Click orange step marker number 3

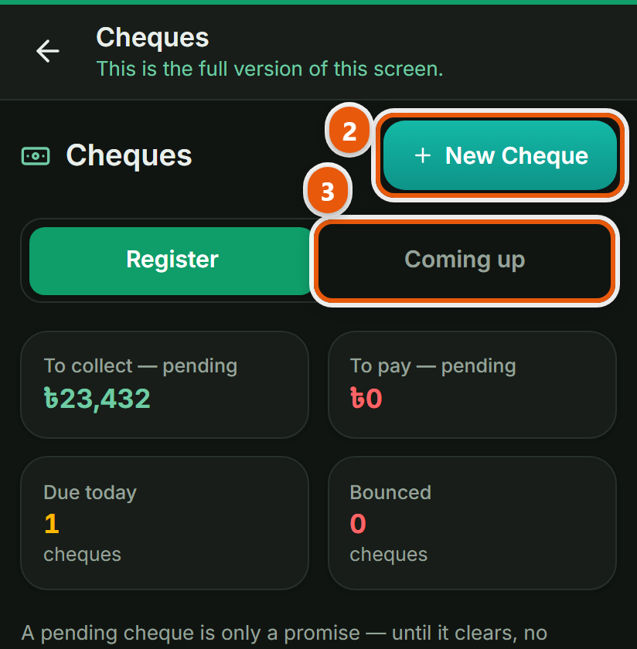pos(328,191)
